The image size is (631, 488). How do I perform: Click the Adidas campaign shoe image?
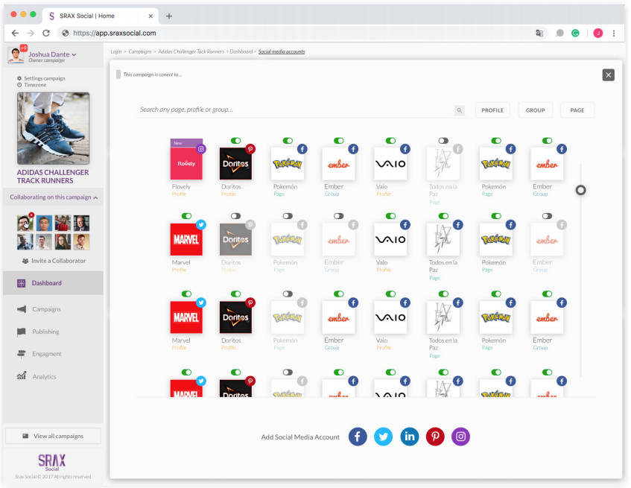click(53, 128)
